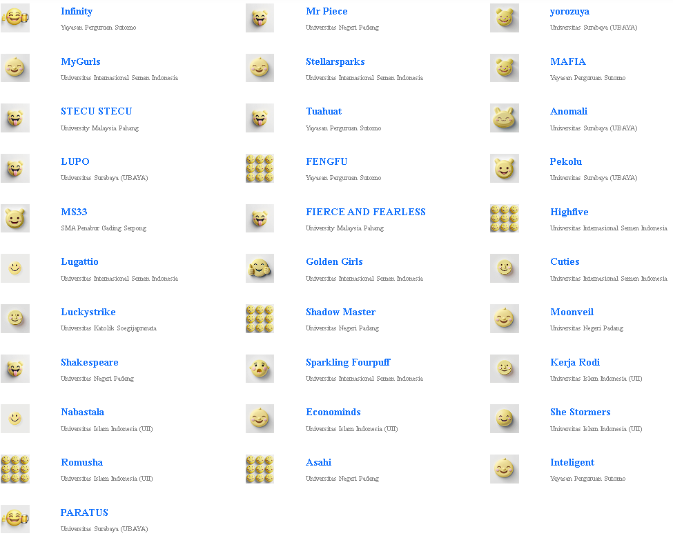673x538 pixels.
Task: Open the STECU STECU team link
Action: (96, 111)
